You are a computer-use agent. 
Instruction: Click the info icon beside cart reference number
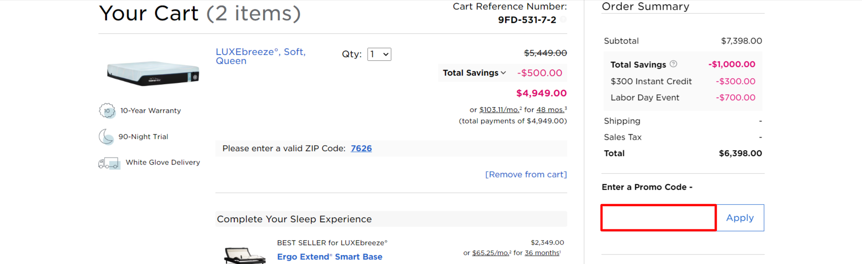point(563,19)
